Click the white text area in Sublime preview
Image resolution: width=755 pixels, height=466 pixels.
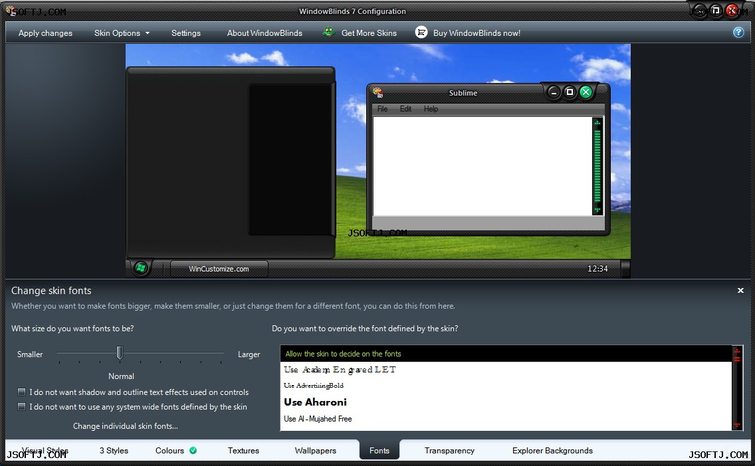pyautogui.click(x=483, y=166)
